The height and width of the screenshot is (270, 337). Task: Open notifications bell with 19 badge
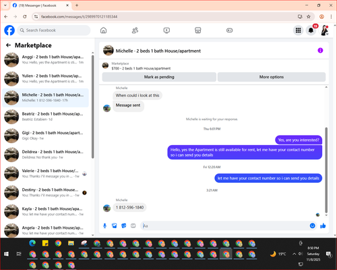[311, 30]
